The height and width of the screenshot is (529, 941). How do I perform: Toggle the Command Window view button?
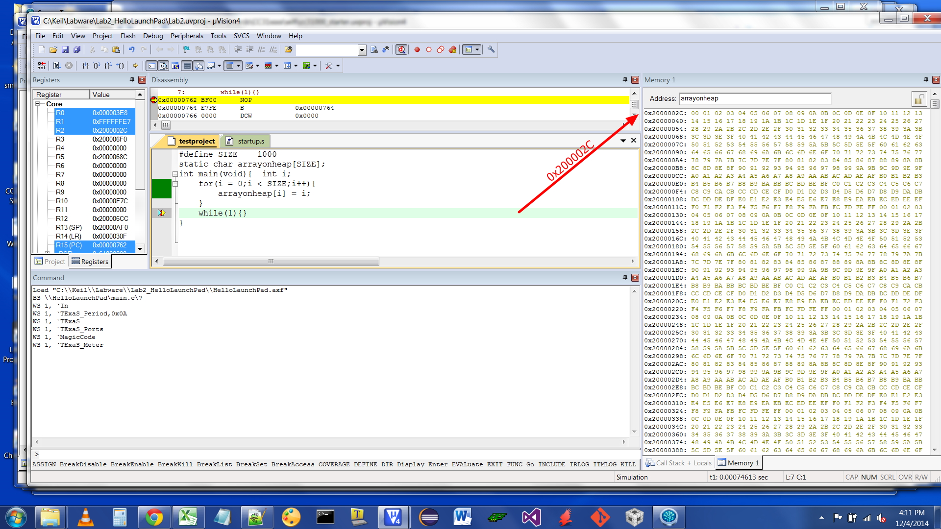152,66
